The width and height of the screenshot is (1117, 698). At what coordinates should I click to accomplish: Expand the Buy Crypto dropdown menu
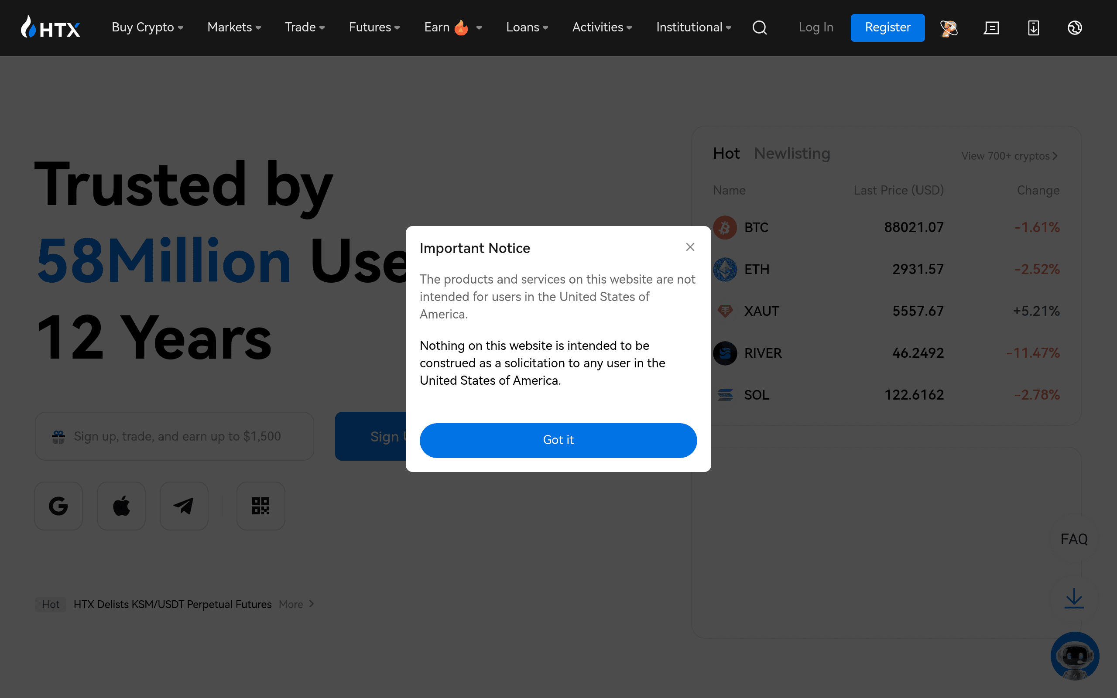click(x=148, y=27)
